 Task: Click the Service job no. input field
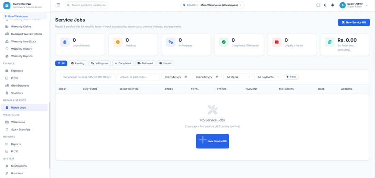88,77
